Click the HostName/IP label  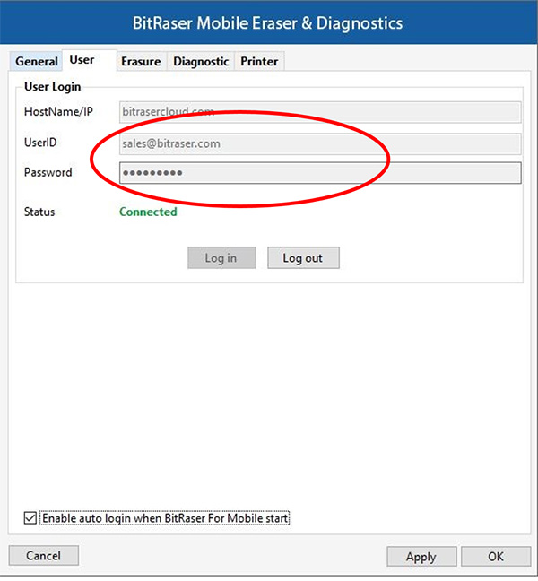(x=58, y=111)
